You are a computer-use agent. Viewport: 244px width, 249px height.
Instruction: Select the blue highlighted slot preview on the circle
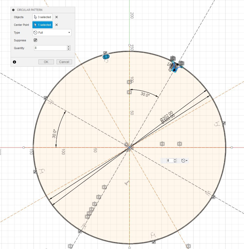[106, 57]
